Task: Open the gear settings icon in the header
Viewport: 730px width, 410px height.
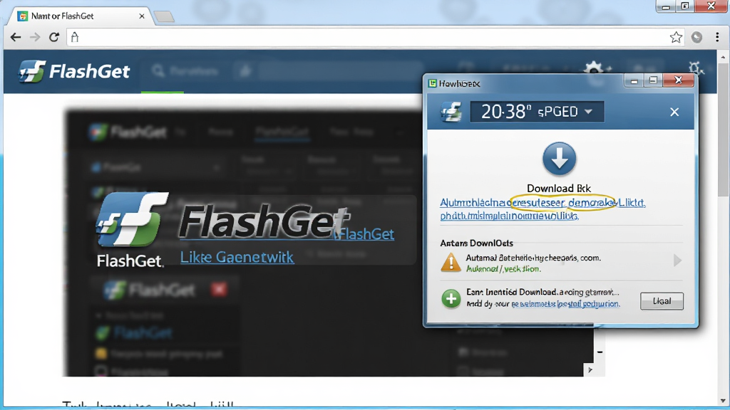Action: pos(594,70)
